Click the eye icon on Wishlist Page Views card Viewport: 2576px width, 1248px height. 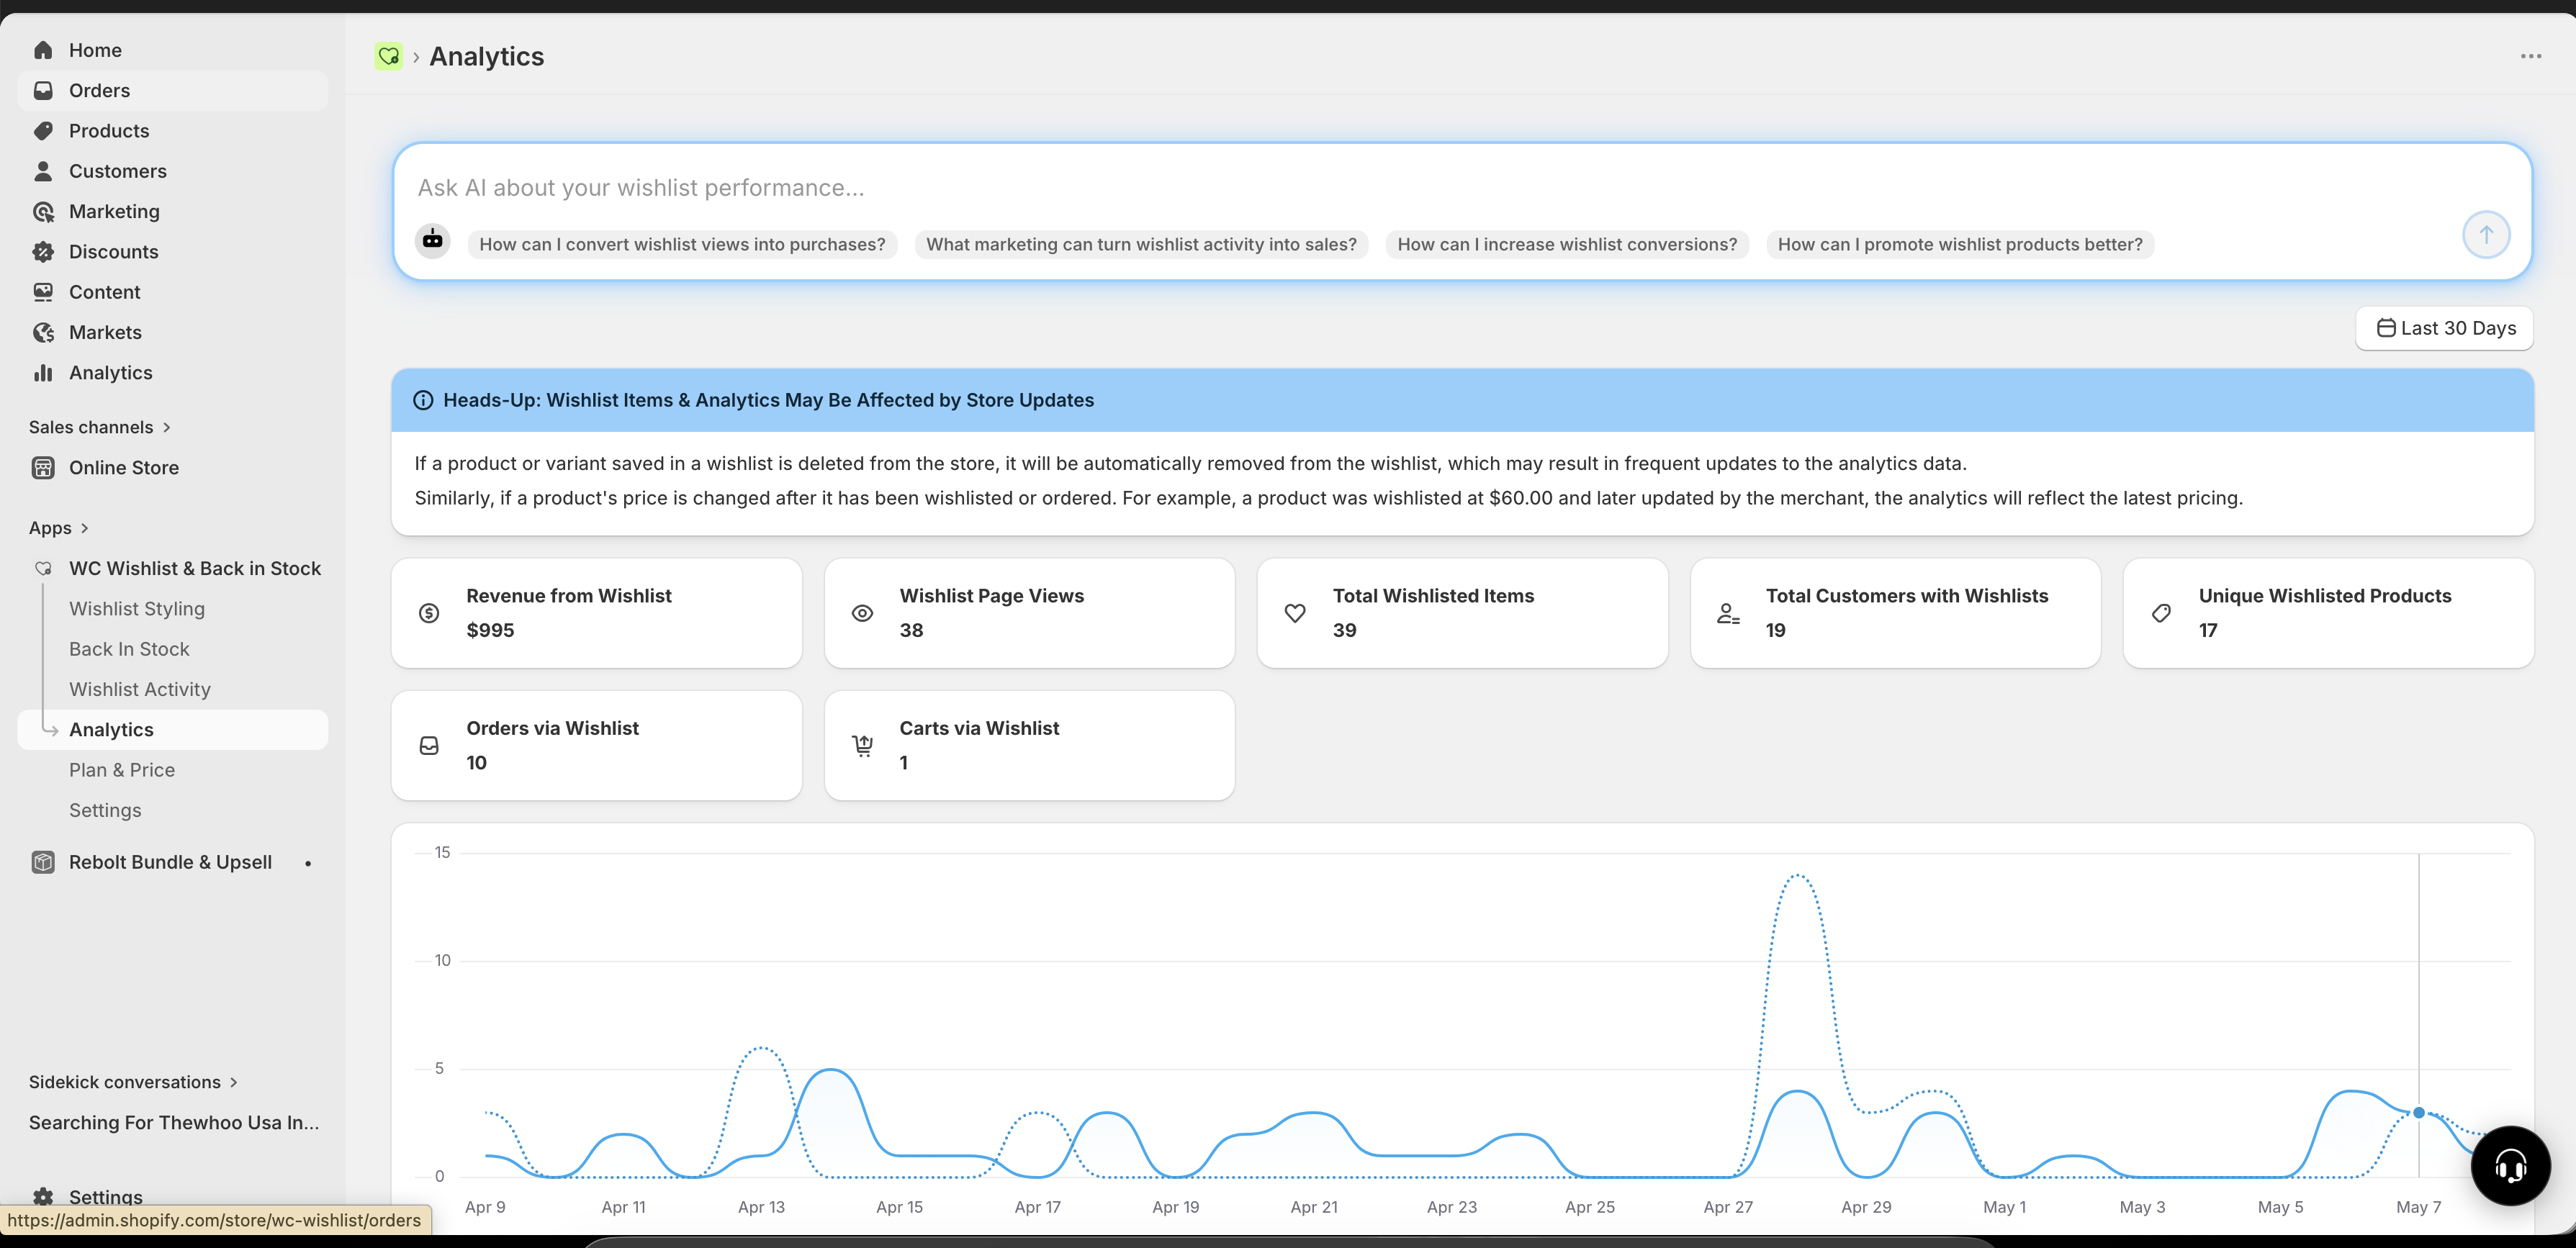coord(862,613)
